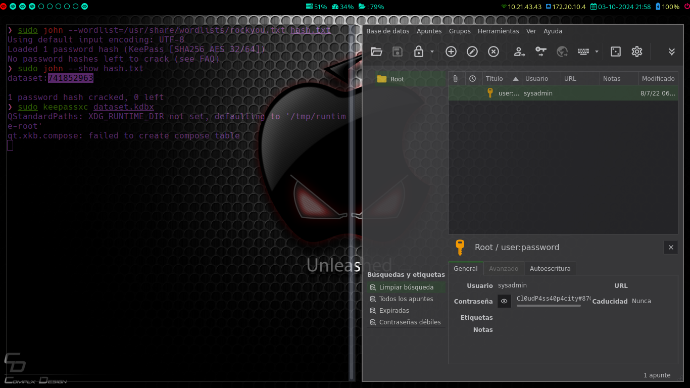
Task: Click the open database folder icon
Action: coord(376,52)
